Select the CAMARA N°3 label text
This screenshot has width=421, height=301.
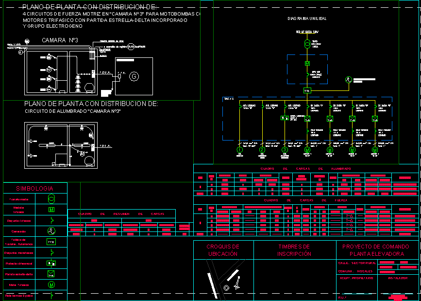[60, 40]
